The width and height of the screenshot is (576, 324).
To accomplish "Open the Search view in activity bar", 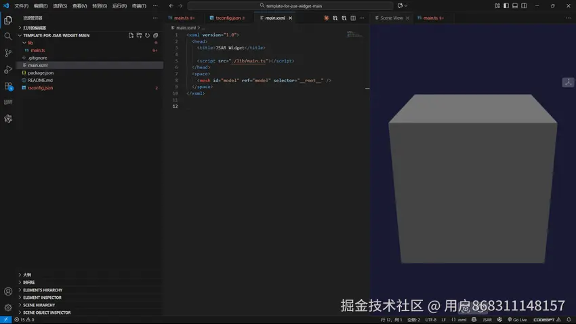I will tap(8, 37).
